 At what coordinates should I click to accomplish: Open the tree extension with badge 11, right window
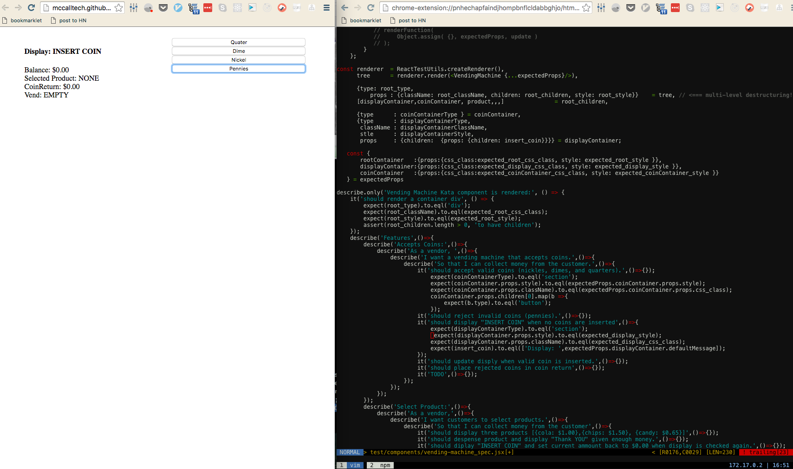pyautogui.click(x=661, y=8)
